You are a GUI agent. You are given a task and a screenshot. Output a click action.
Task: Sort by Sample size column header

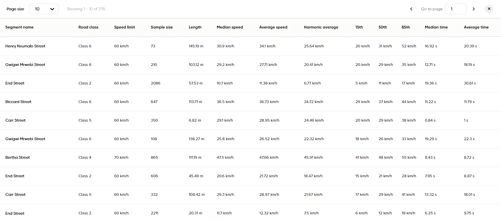pos(162,27)
